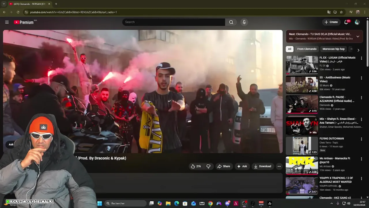369x208 pixels.
Task: Open Clemando - HKZ GANG v2 title
Action: pos(335,198)
